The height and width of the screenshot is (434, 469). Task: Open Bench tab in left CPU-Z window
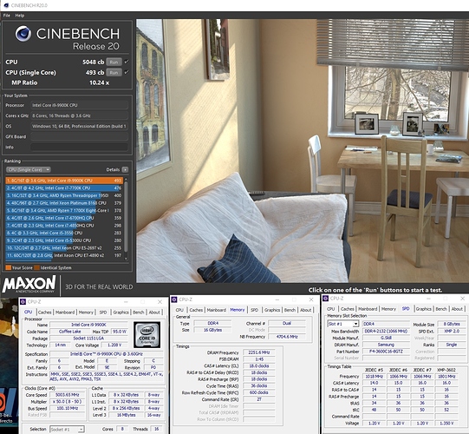139,312
